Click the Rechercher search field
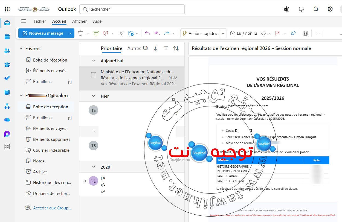This screenshot has height=222, width=342. (x=132, y=9)
